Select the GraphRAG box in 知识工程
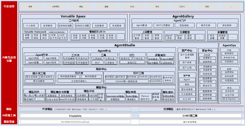Image resolution: width=245 pixels, height=126 pixels. 156,77
